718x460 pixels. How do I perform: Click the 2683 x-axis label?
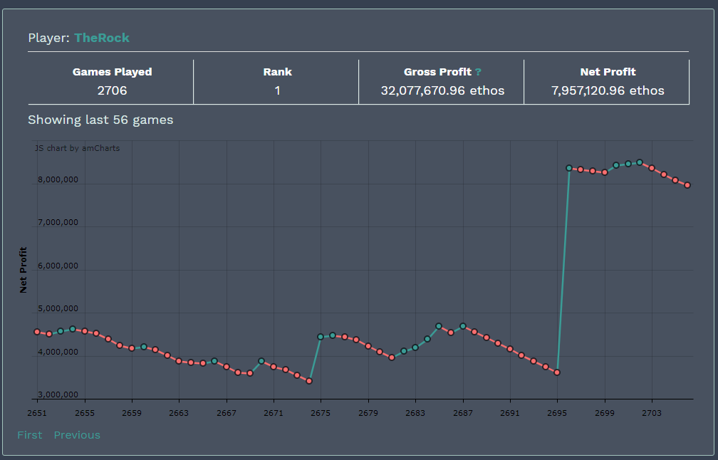pos(415,413)
